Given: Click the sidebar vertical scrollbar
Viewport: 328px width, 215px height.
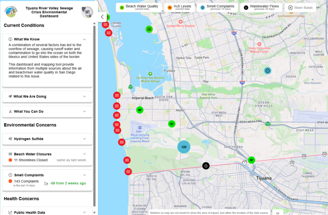Looking at the screenshot, I should tap(94, 117).
